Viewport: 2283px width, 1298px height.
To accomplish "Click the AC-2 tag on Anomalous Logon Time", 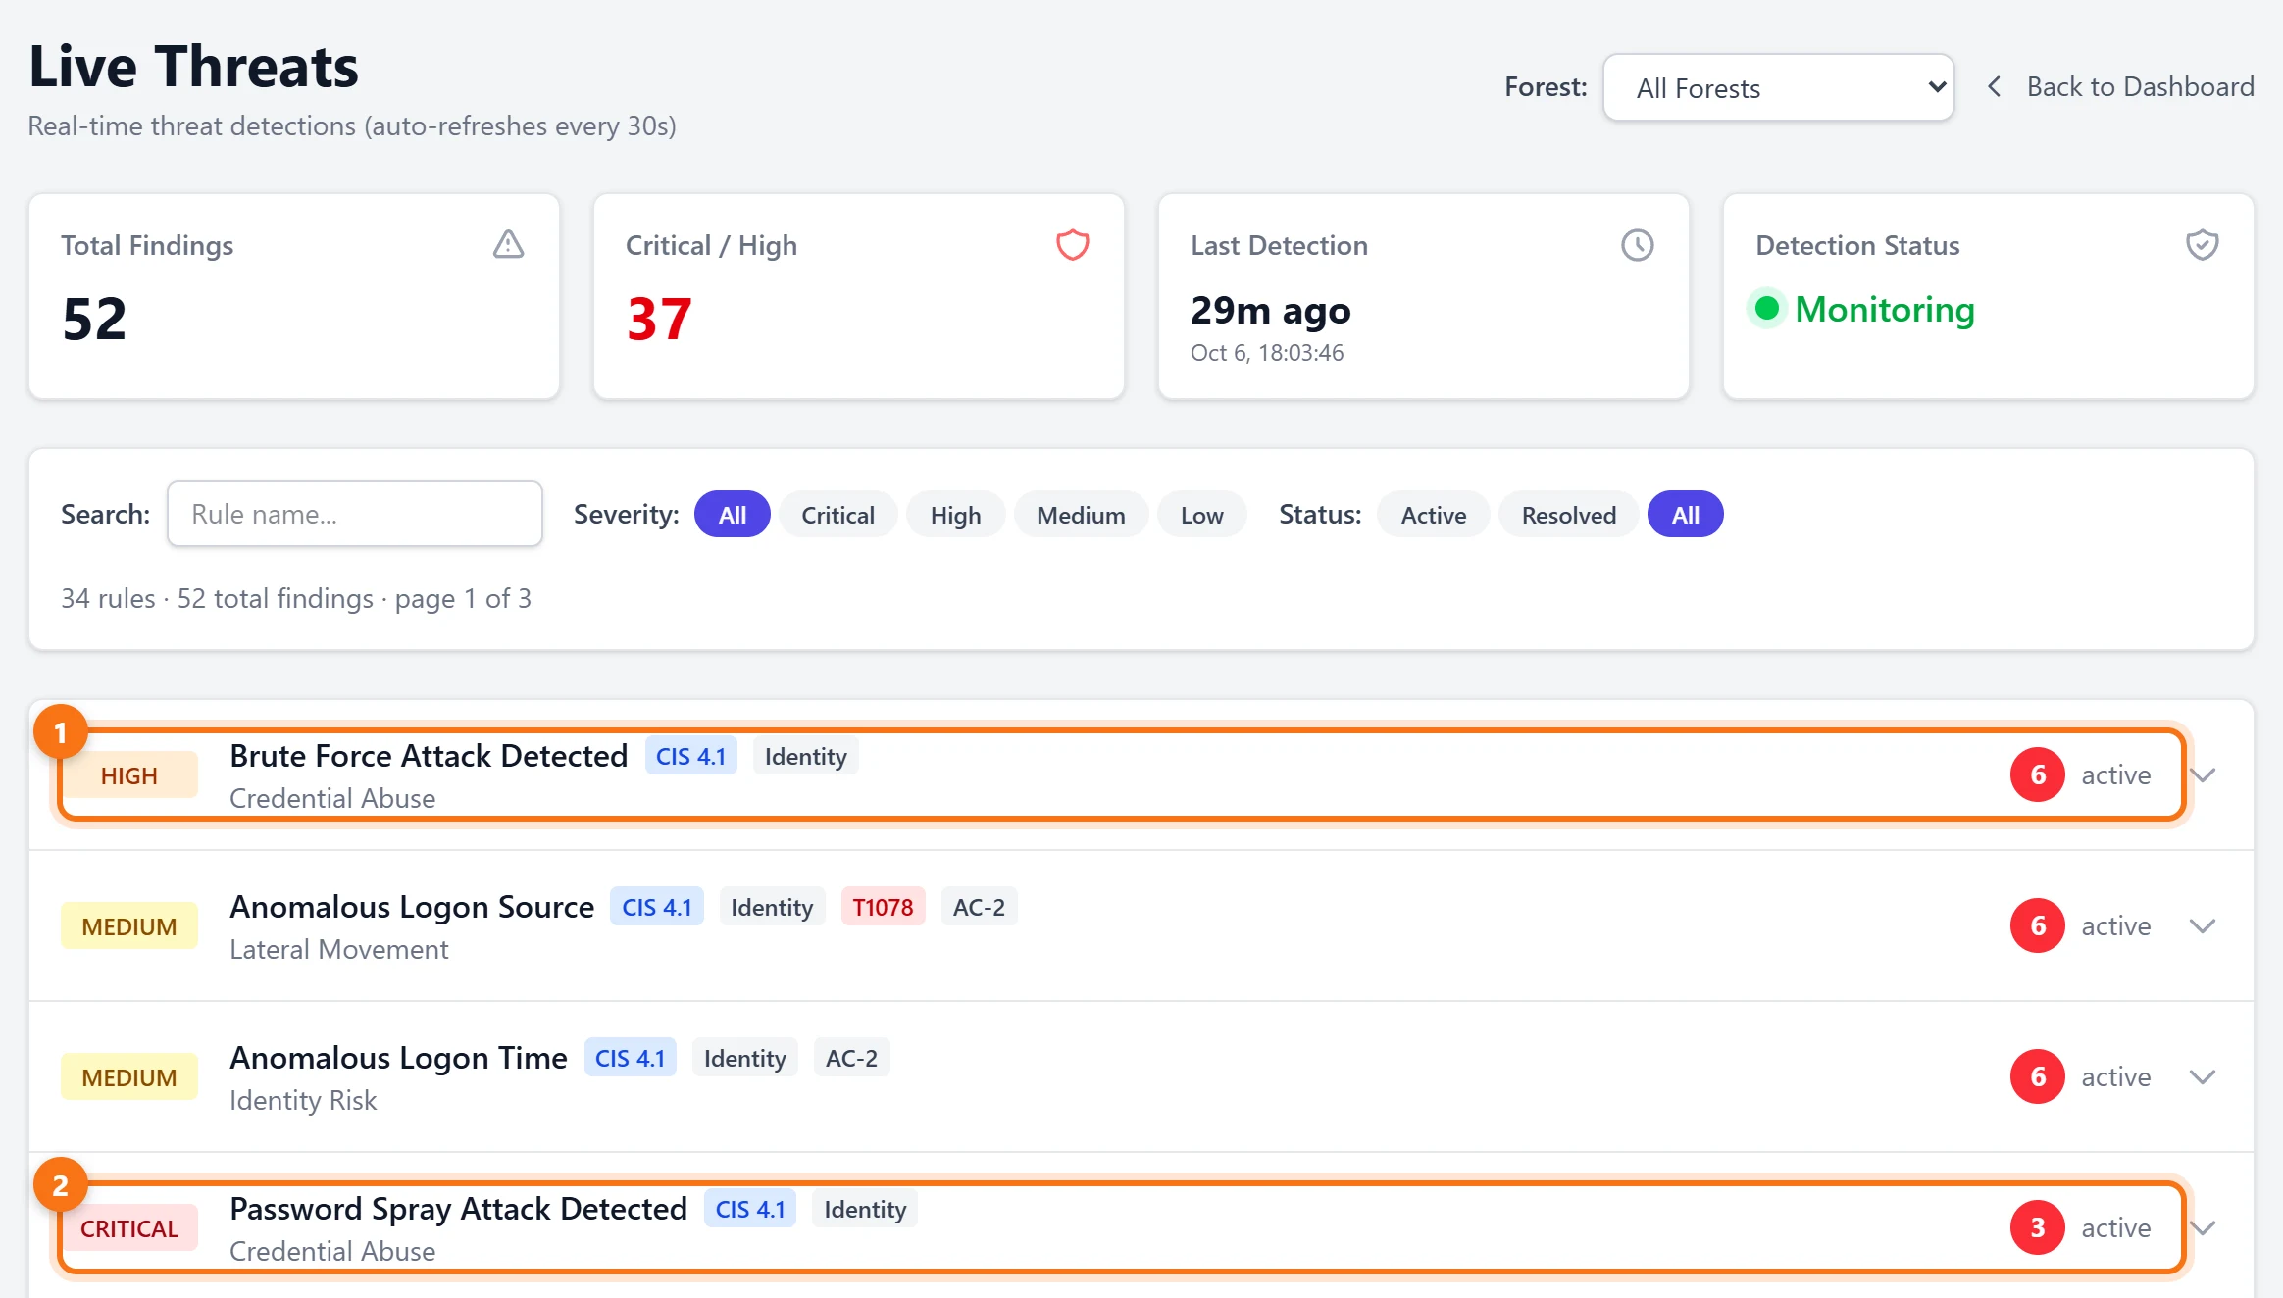I will click(851, 1058).
